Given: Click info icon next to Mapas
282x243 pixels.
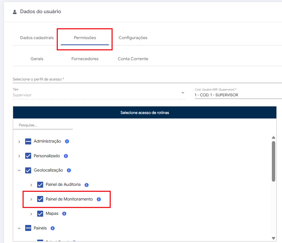Looking at the screenshot, I should (x=64, y=214).
